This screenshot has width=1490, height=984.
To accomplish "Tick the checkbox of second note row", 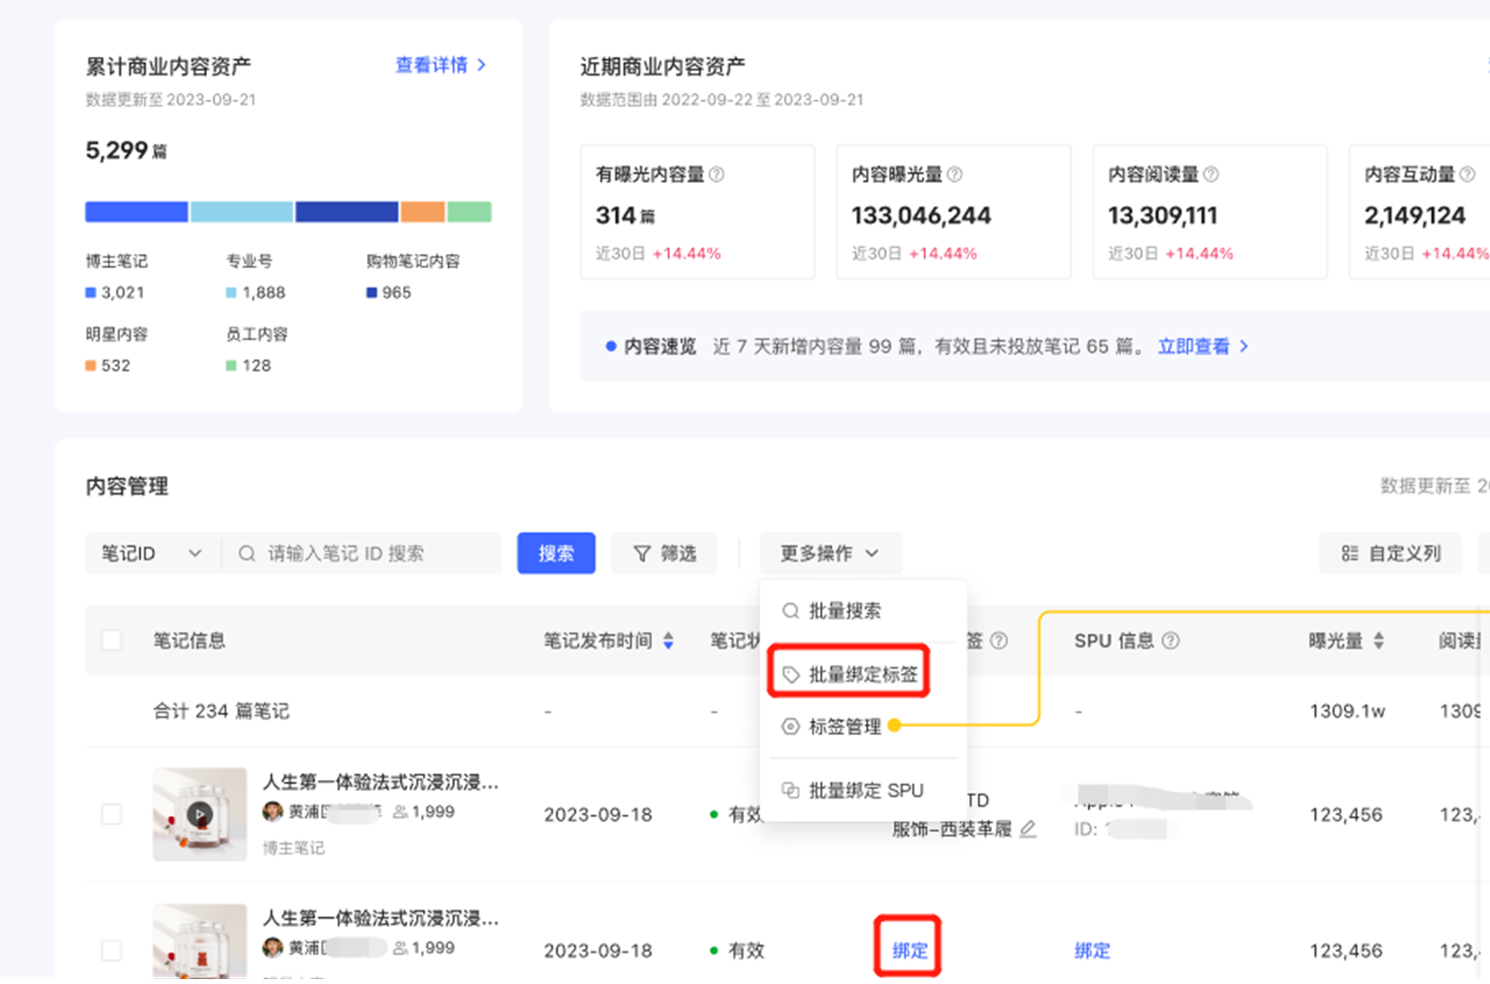I will point(112,951).
